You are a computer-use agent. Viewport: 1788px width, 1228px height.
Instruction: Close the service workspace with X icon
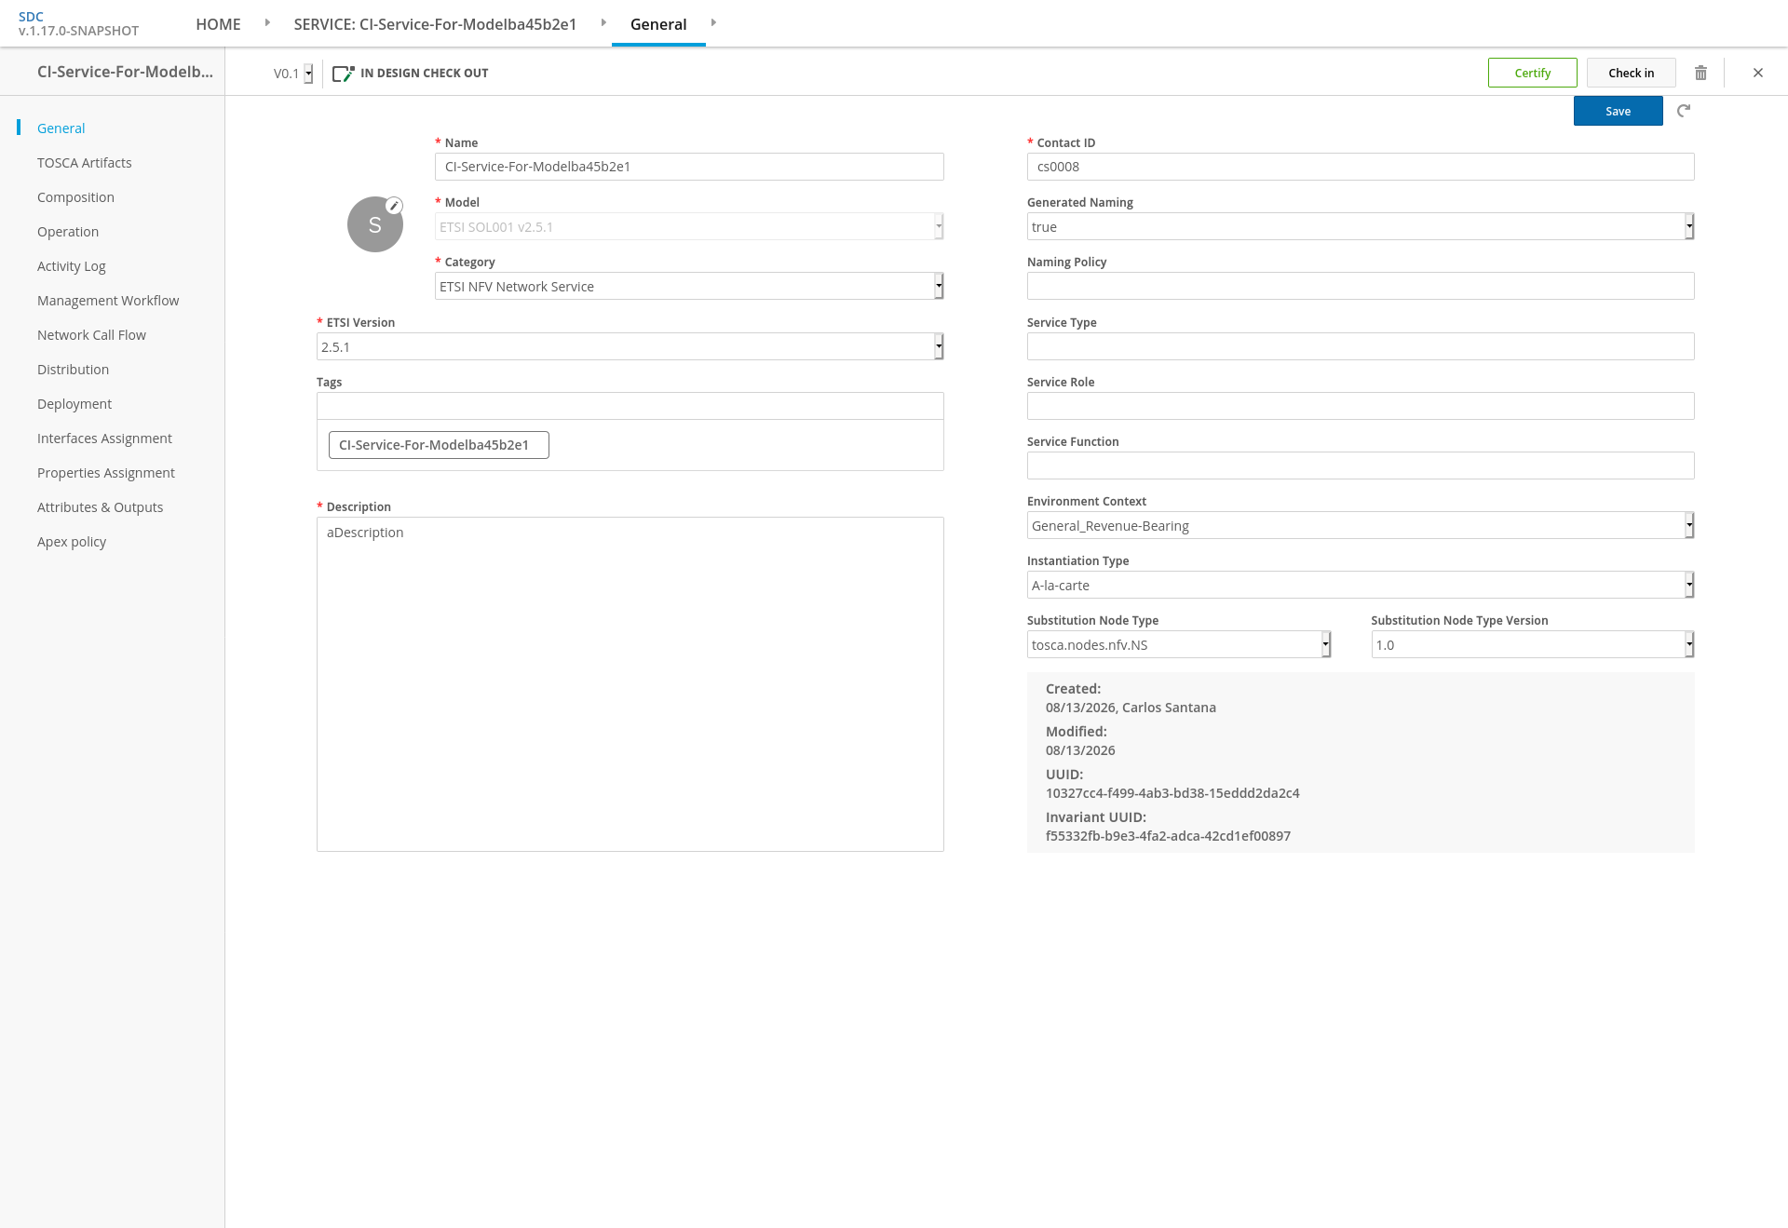(x=1758, y=73)
